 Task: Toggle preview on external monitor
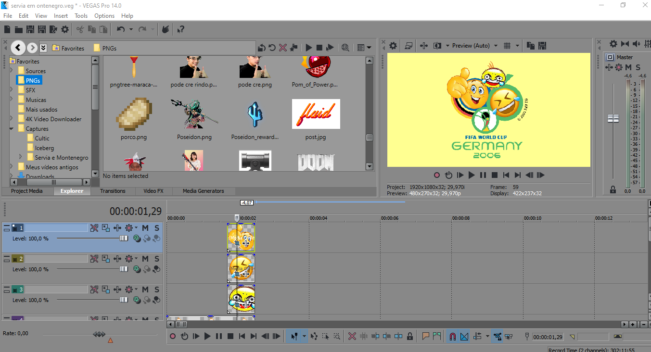(408, 46)
